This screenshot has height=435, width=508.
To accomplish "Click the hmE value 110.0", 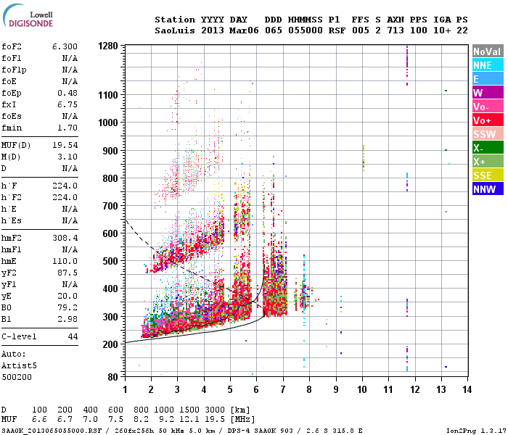I will coord(65,261).
